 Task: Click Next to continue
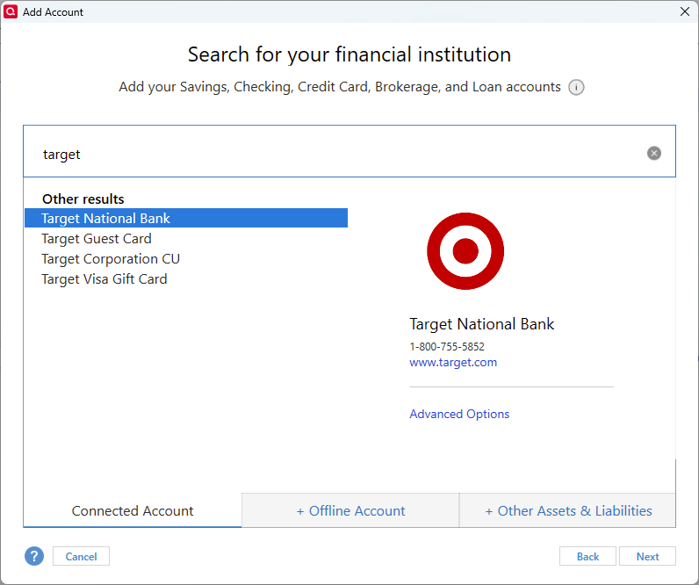pyautogui.click(x=647, y=557)
